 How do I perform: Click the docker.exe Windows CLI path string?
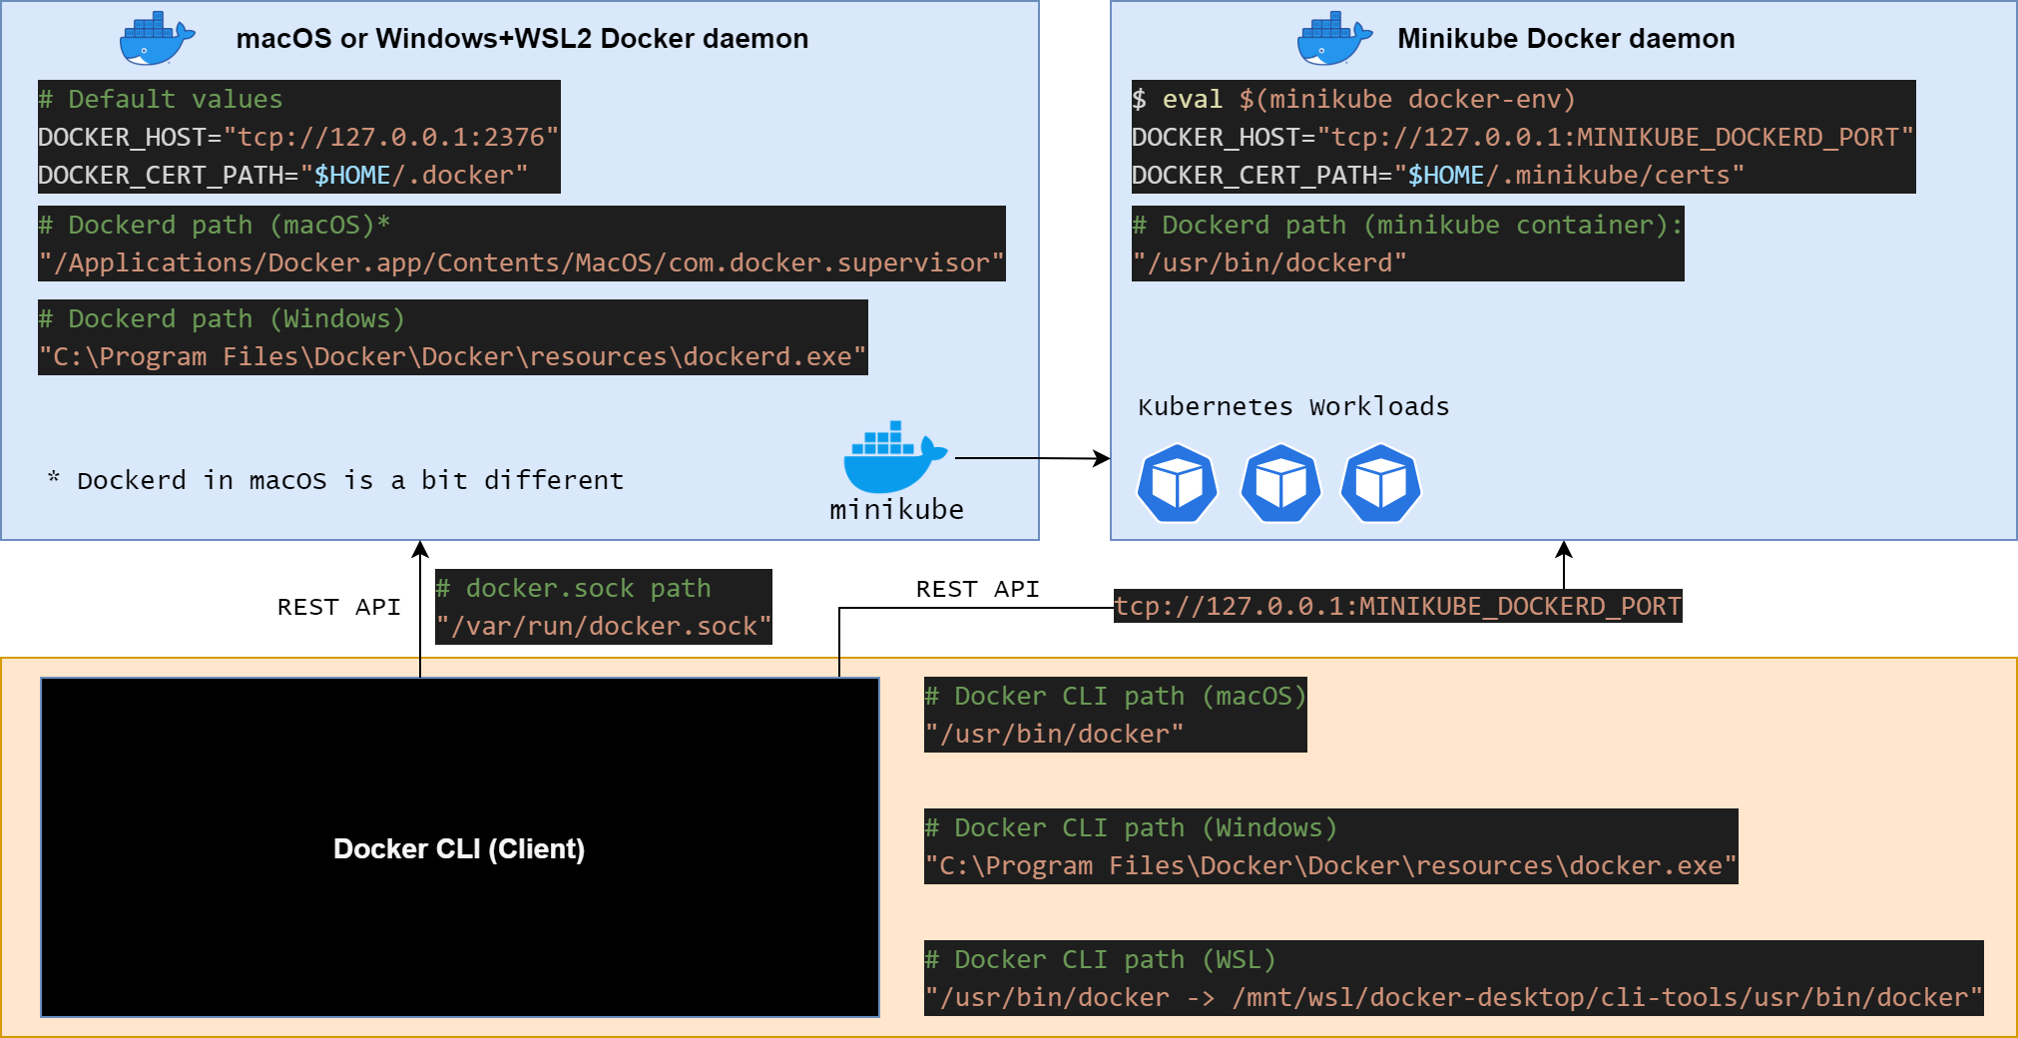point(1330,865)
